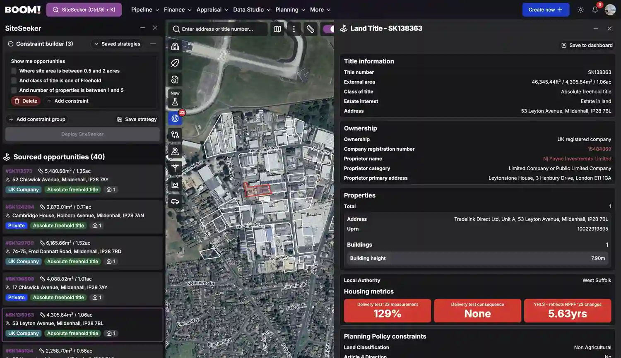Select the 17 Chiswick Avenue opportunity card
The height and width of the screenshot is (358, 621).
[x=82, y=288]
